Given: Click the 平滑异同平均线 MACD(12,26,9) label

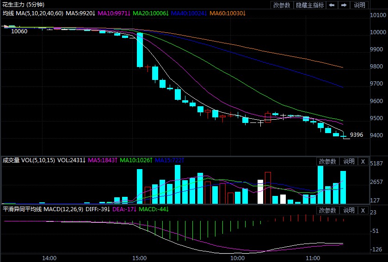Looking at the screenshot, I should pos(43,209).
